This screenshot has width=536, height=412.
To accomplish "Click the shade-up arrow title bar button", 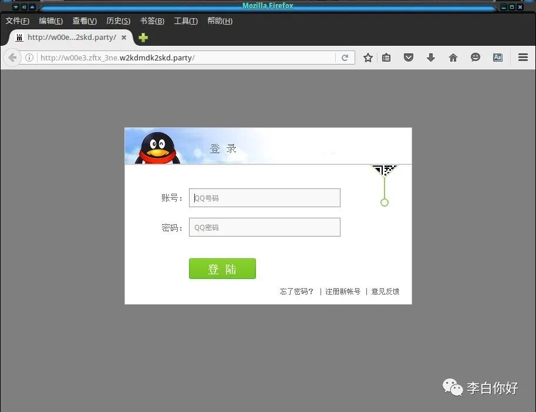I will 32,7.
